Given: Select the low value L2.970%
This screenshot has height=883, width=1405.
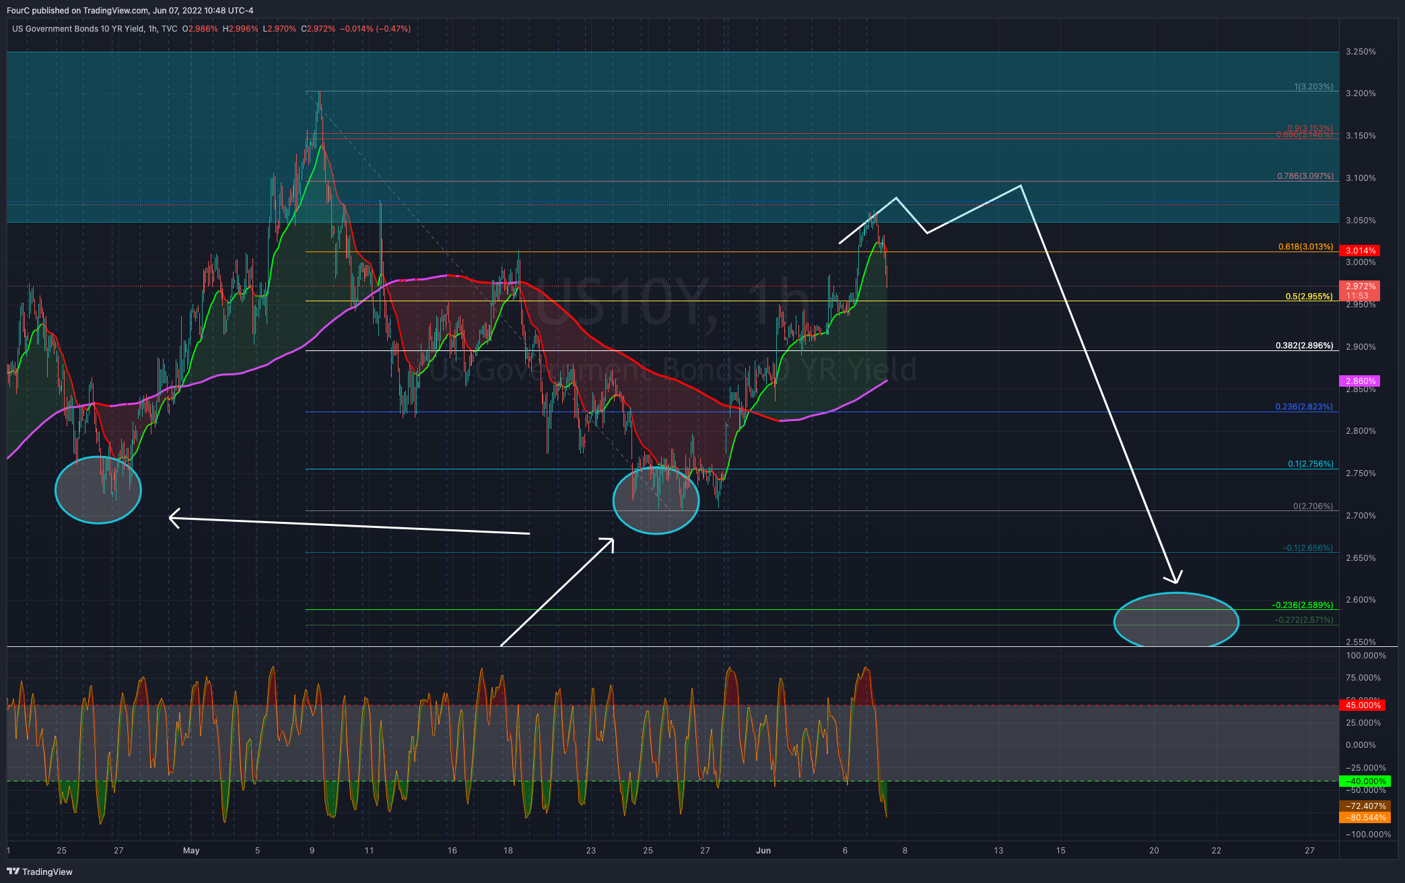Looking at the screenshot, I should tap(279, 29).
